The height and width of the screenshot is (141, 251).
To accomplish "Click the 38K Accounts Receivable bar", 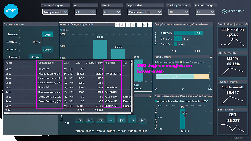I will tap(183, 119).
